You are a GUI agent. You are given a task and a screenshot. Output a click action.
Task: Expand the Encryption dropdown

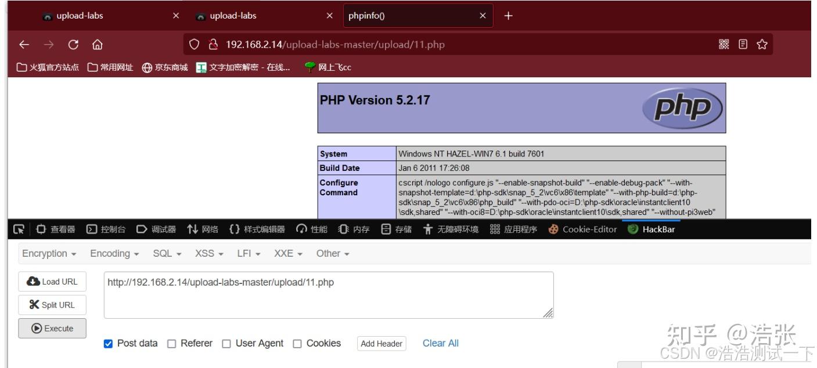tap(49, 253)
